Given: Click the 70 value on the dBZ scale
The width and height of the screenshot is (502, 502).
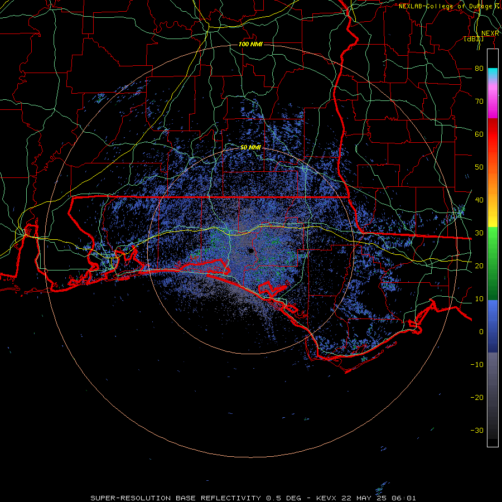Looking at the screenshot, I should coord(479,102).
